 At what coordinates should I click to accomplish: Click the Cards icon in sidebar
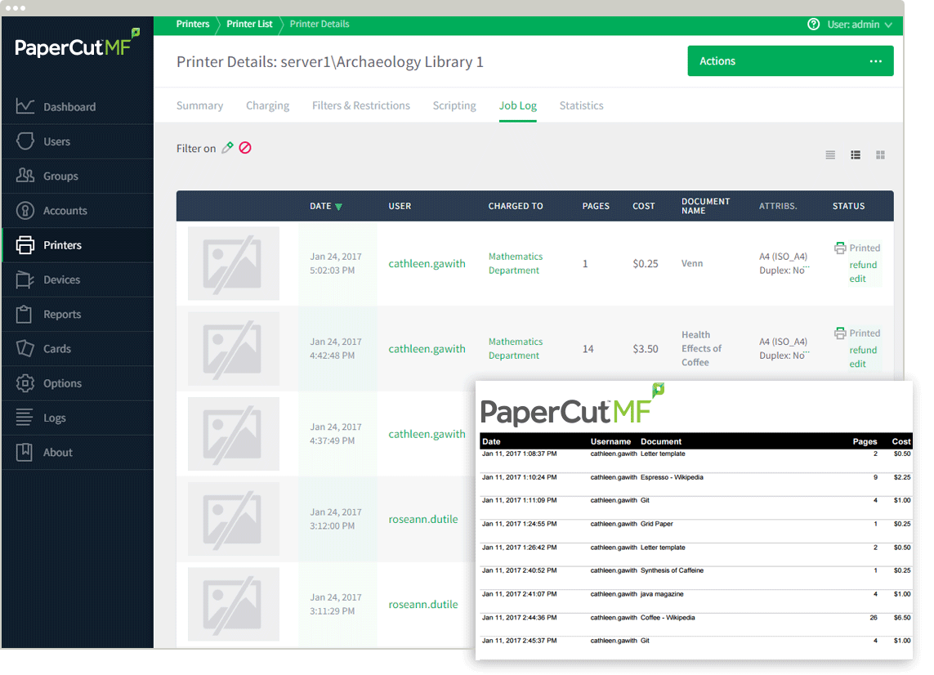point(25,348)
